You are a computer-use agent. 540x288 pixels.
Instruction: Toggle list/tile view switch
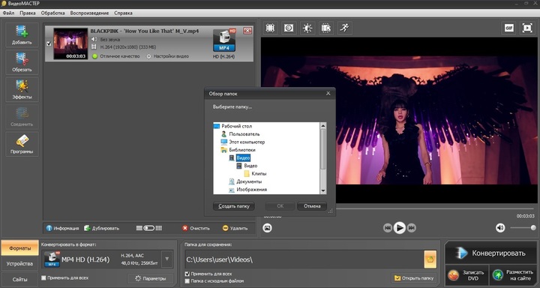[148, 228]
